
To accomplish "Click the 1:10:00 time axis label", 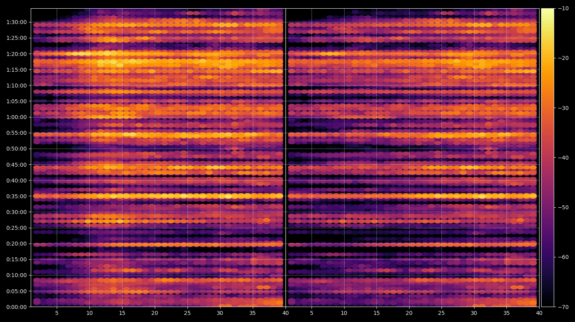I will [17, 86].
